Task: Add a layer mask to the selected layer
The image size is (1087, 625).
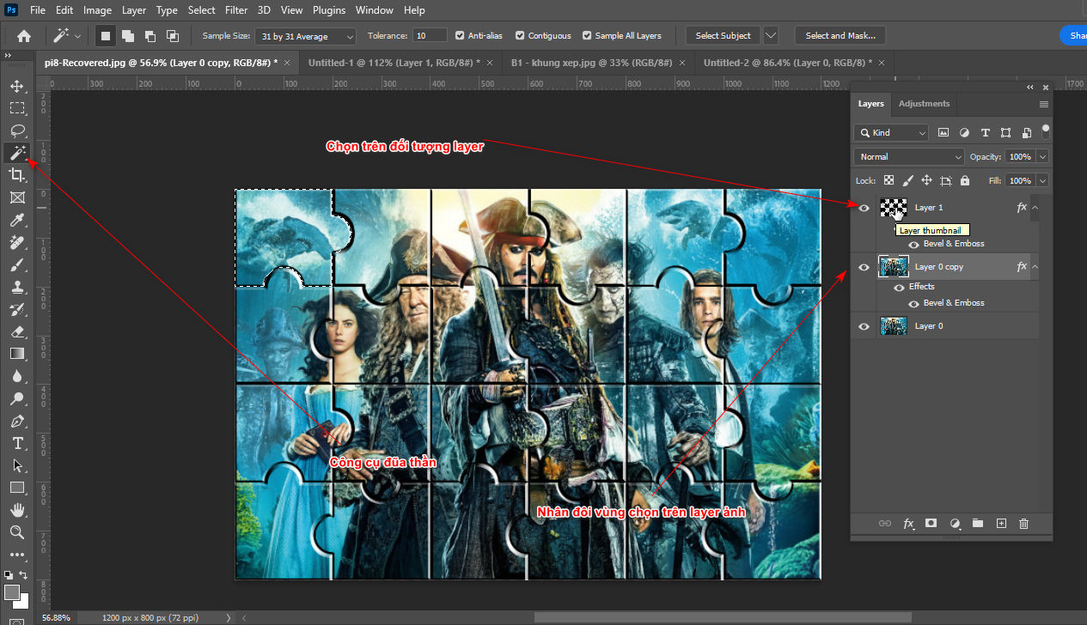Action: point(931,523)
